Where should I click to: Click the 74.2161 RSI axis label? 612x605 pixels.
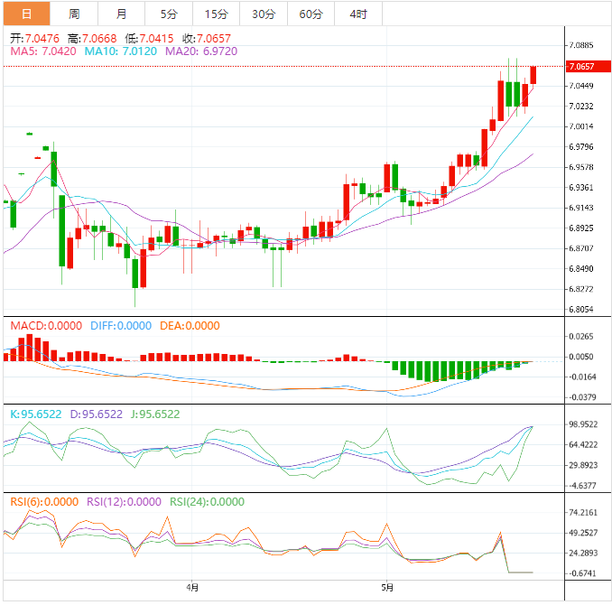coord(583,512)
